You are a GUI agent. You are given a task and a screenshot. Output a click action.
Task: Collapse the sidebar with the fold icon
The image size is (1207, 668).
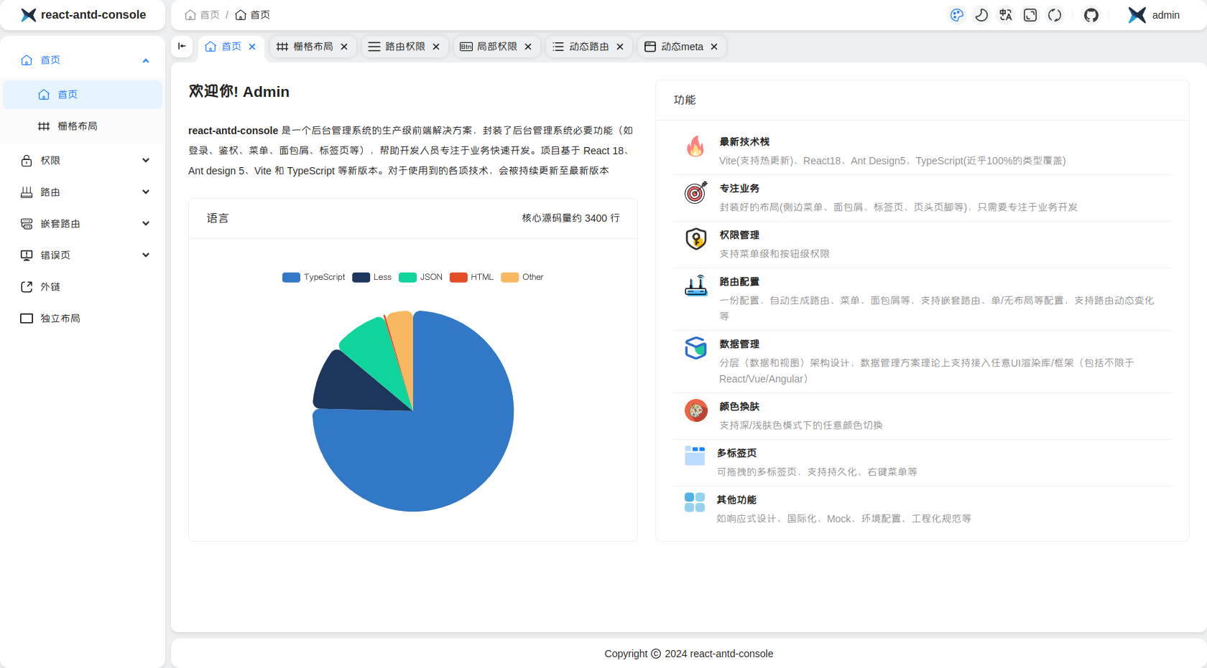pos(182,47)
